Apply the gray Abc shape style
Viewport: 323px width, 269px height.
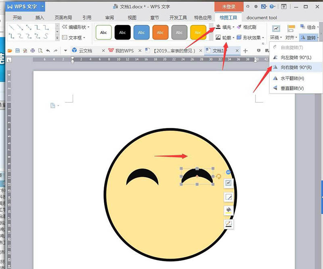pyautogui.click(x=179, y=32)
